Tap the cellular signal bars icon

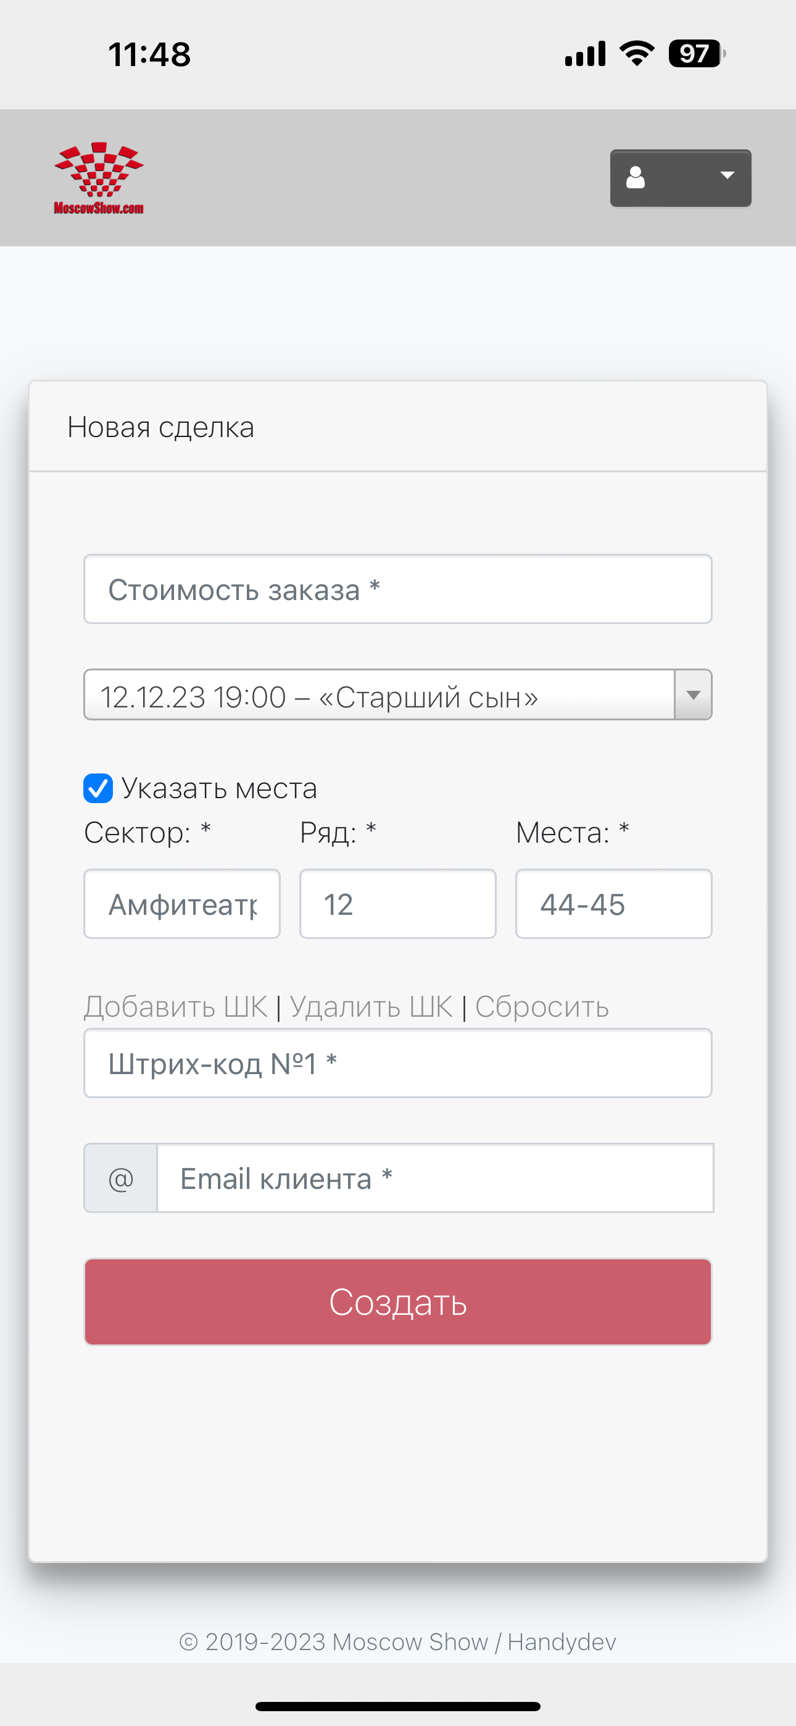[585, 54]
